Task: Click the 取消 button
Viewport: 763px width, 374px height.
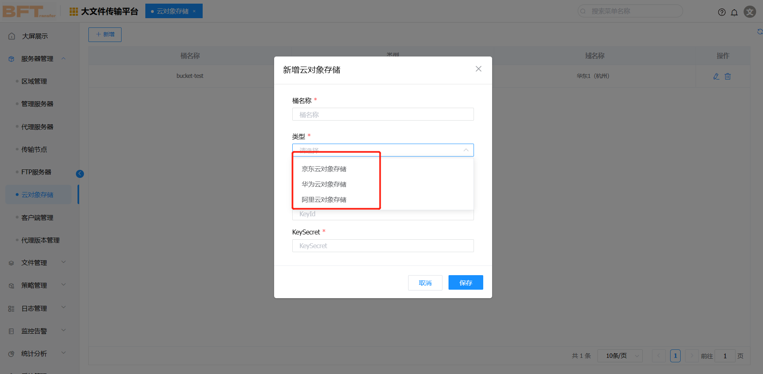Action: [425, 283]
